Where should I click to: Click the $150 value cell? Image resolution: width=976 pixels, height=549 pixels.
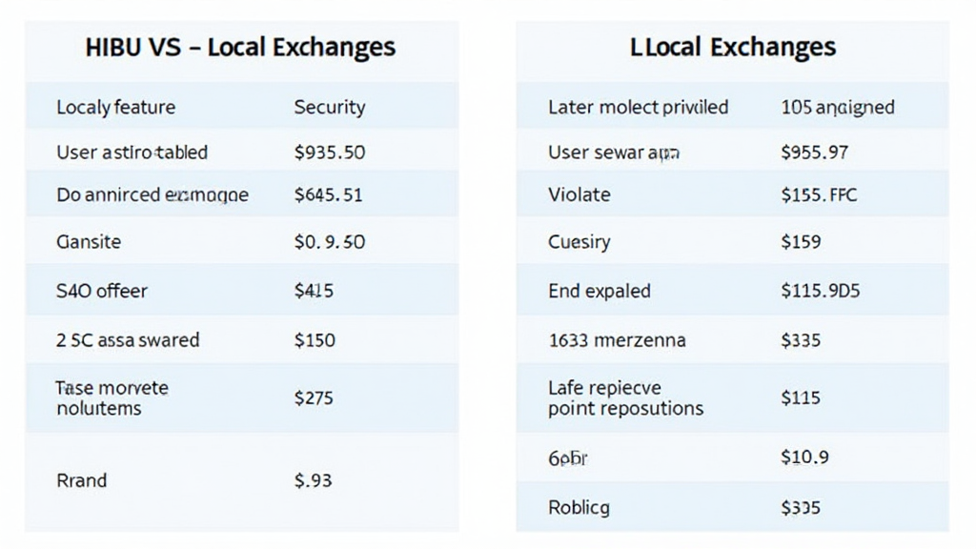315,340
